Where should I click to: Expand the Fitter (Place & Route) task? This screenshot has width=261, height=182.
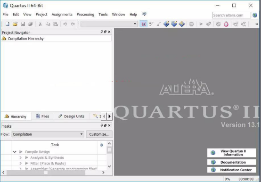point(20,163)
